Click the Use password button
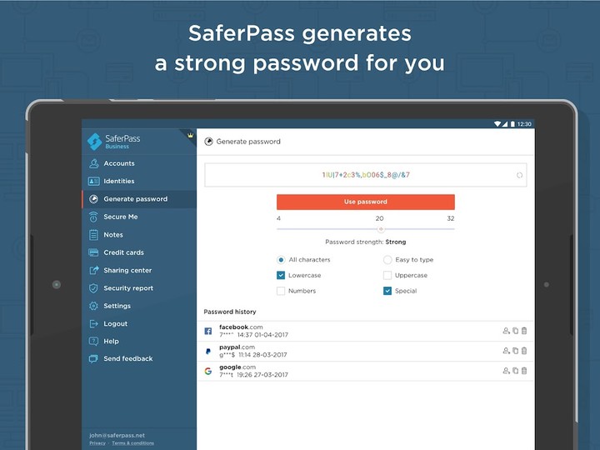The width and height of the screenshot is (600, 450). click(x=366, y=202)
